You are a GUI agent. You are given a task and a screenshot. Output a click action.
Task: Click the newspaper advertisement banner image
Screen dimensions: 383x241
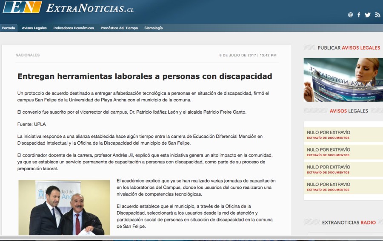343,80
